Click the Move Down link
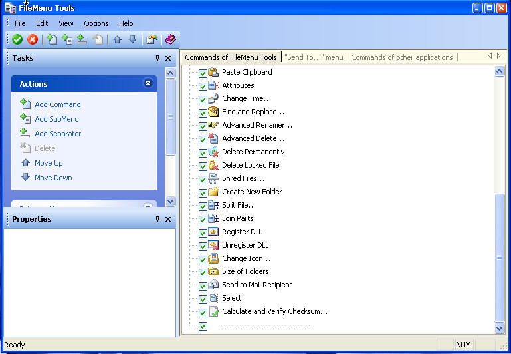 53,178
